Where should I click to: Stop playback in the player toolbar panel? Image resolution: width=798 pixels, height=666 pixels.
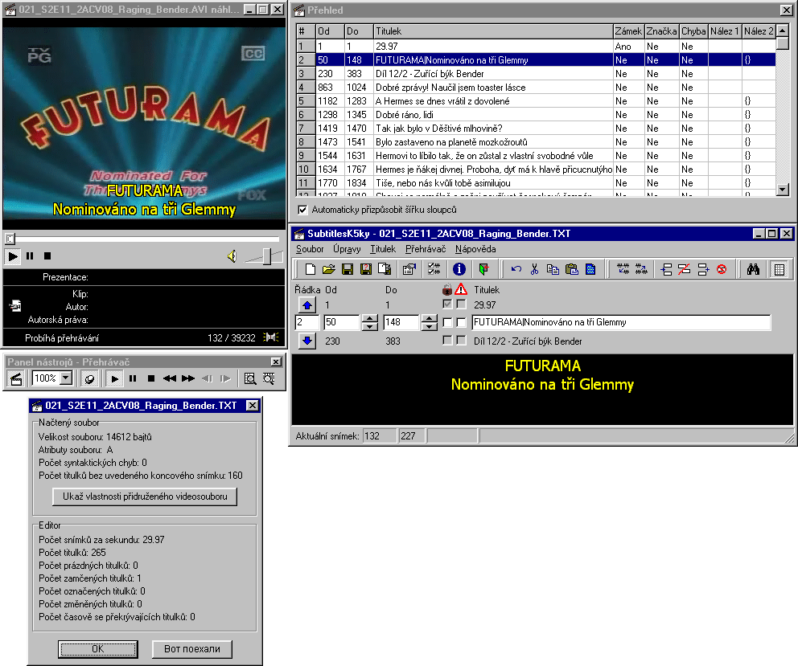tap(151, 378)
